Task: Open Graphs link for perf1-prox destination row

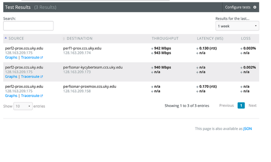Action: tap(11, 58)
